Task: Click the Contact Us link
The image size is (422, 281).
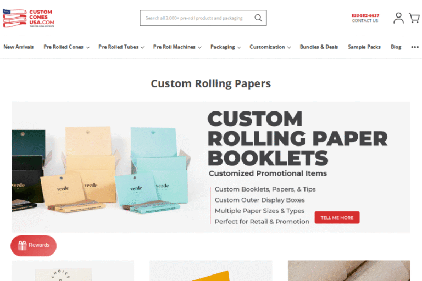Action: [x=365, y=21]
